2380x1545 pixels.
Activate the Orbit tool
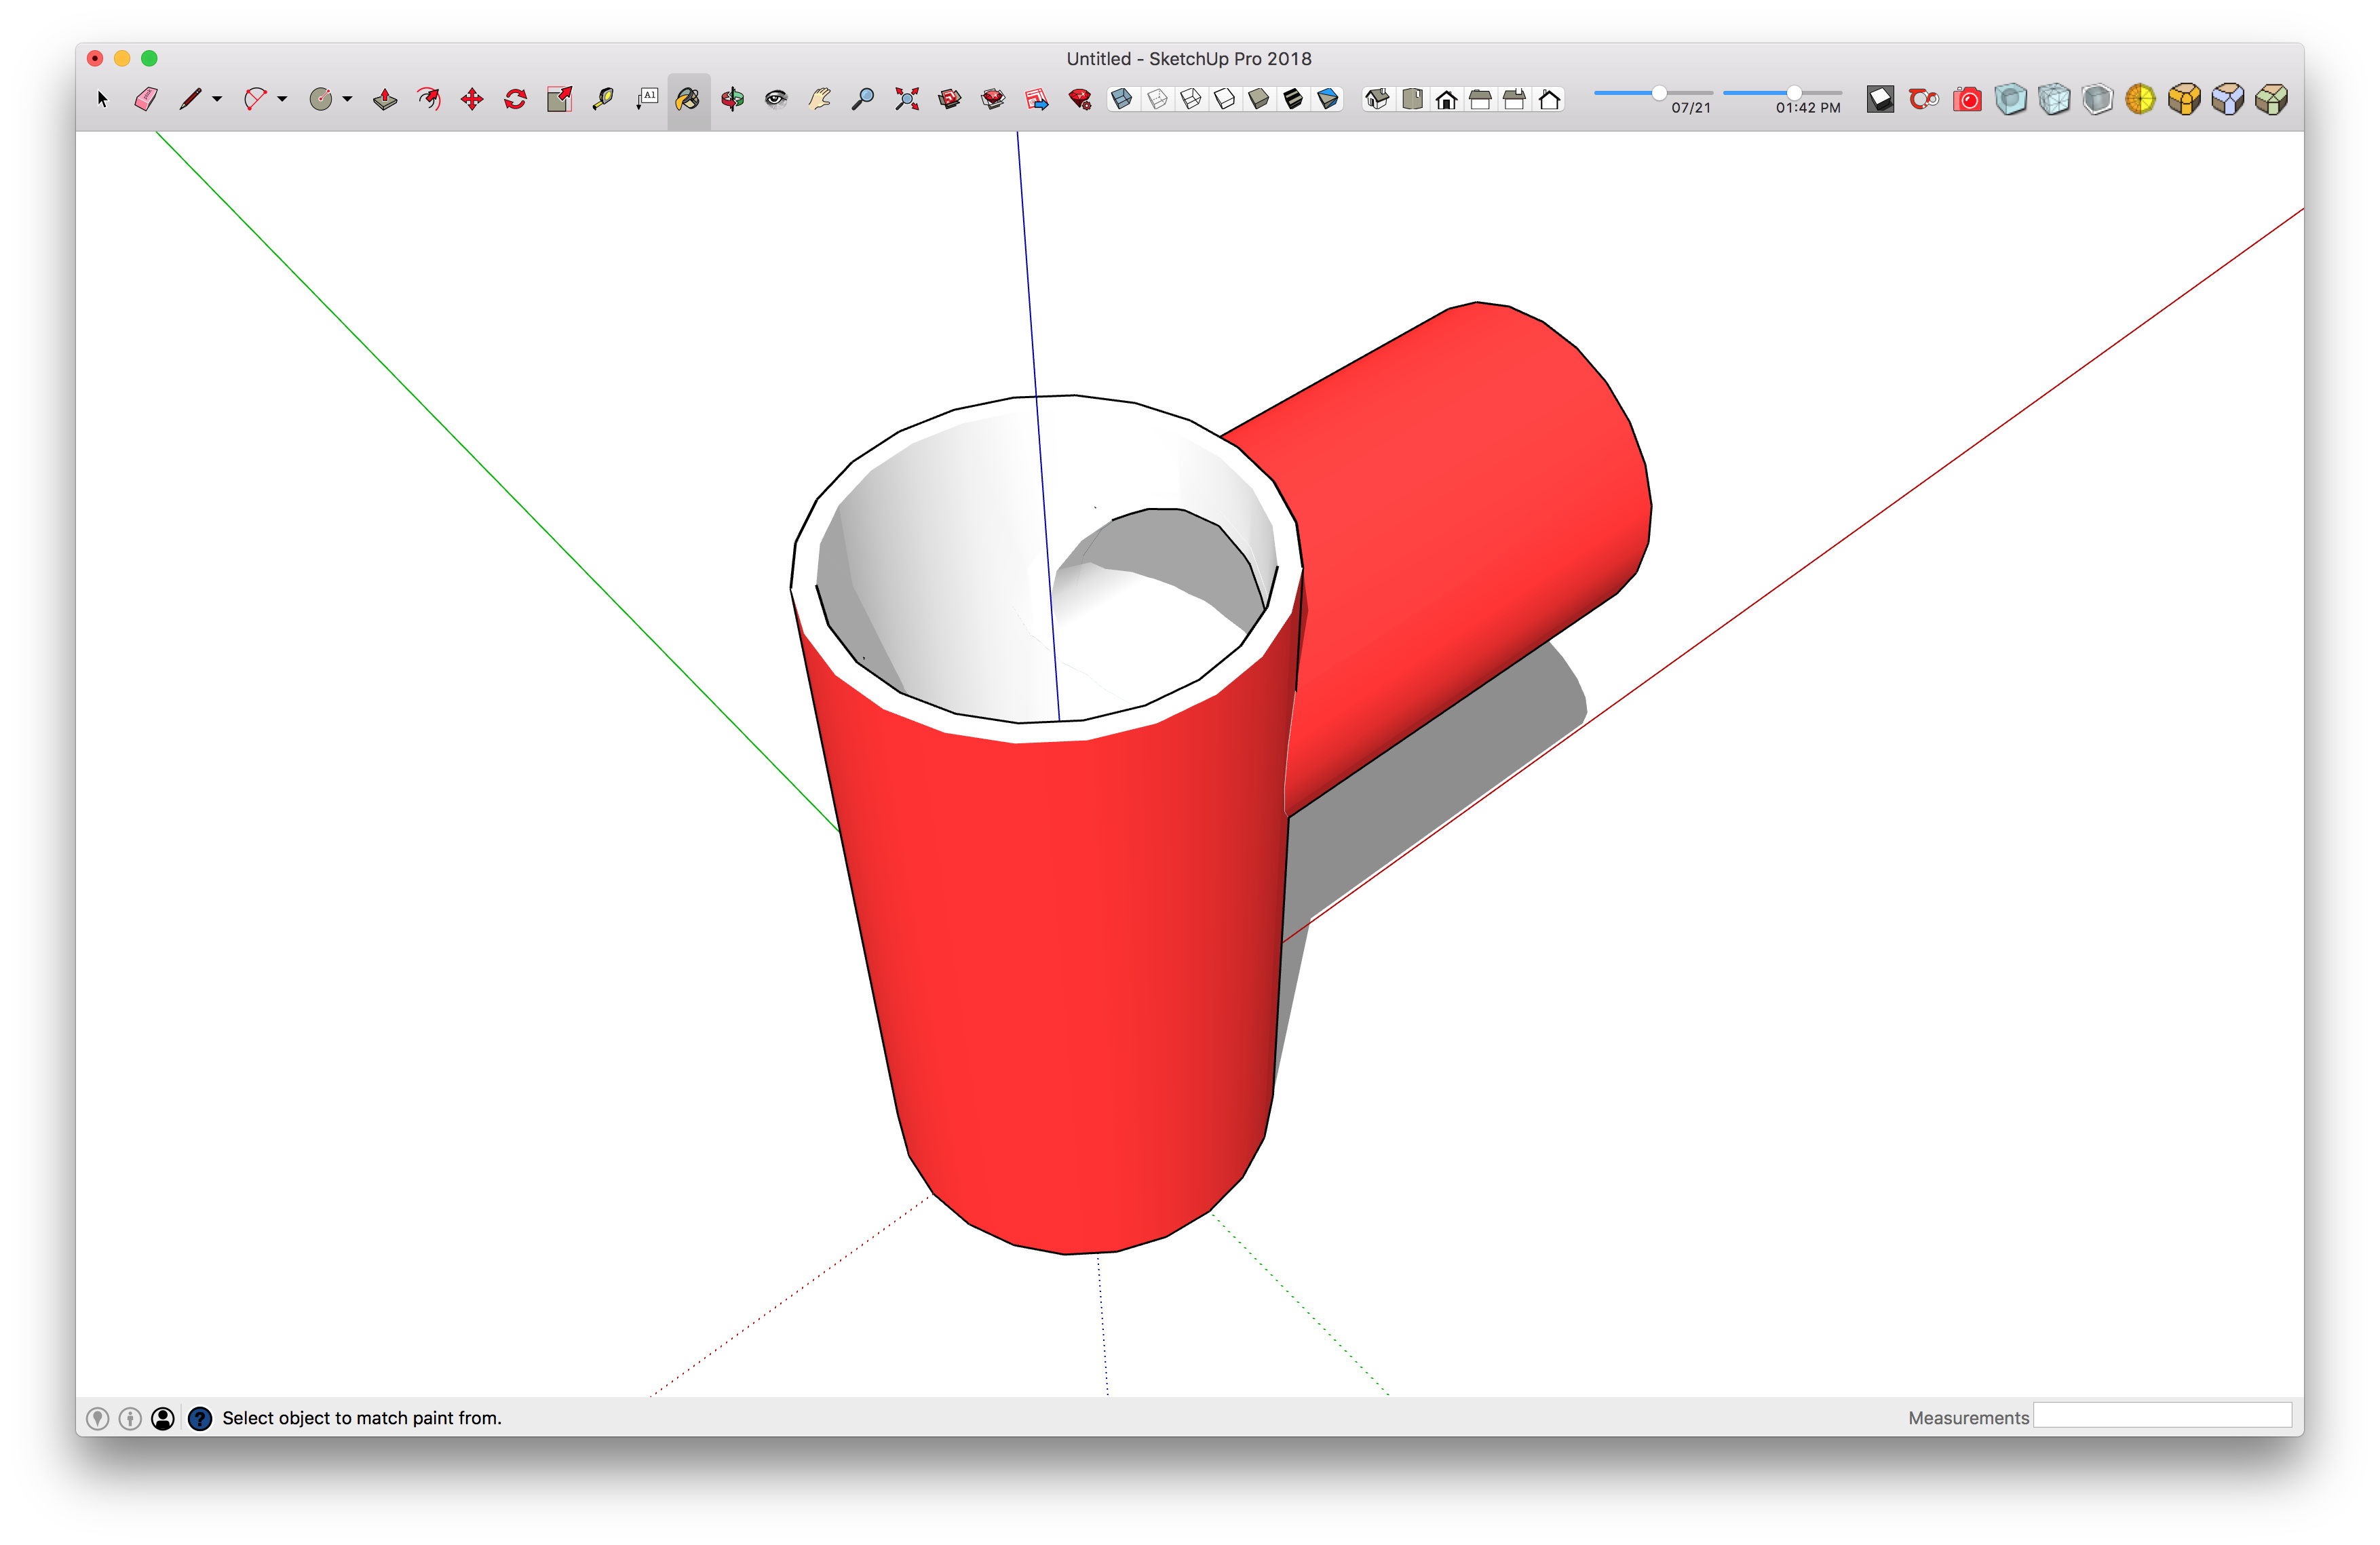[x=732, y=99]
